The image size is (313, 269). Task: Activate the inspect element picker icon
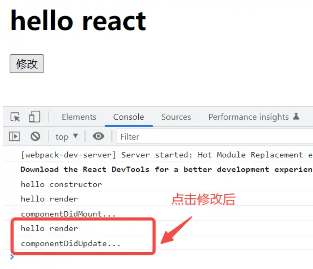pos(15,117)
